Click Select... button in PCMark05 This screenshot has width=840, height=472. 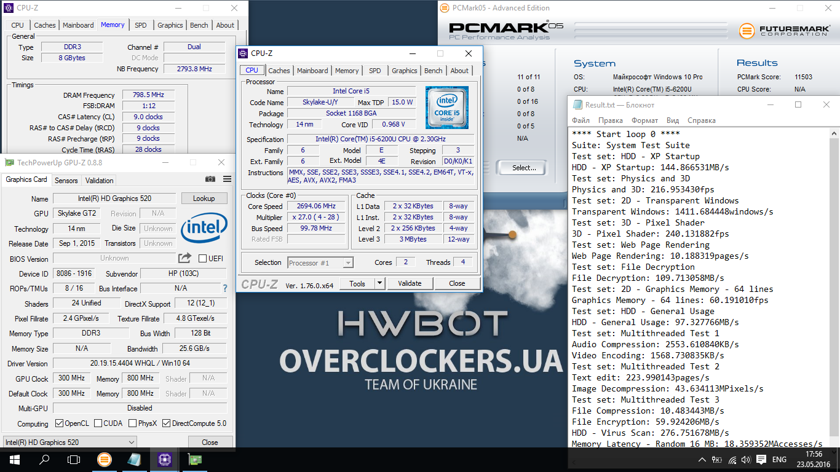(x=524, y=167)
